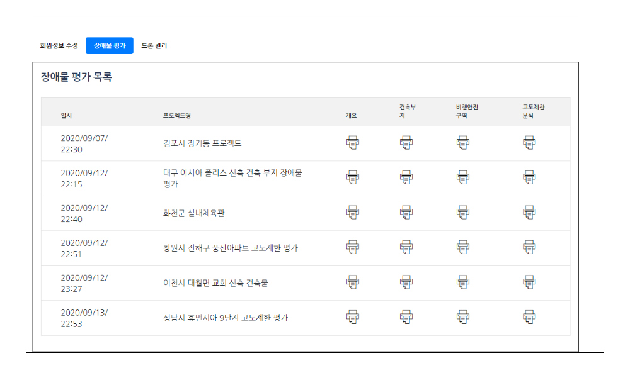Switch to the 드론 관리 tab
The width and height of the screenshot is (630, 368).
(154, 46)
